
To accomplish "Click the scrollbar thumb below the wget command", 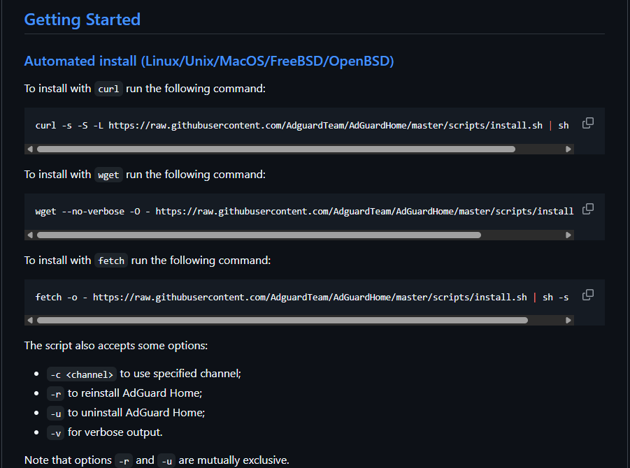I will pyautogui.click(x=259, y=235).
